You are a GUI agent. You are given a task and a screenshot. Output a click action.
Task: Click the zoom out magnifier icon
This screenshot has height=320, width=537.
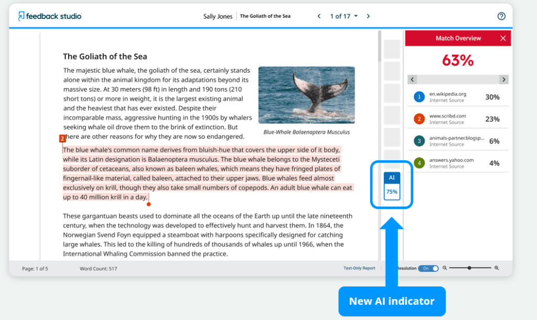[x=444, y=268]
